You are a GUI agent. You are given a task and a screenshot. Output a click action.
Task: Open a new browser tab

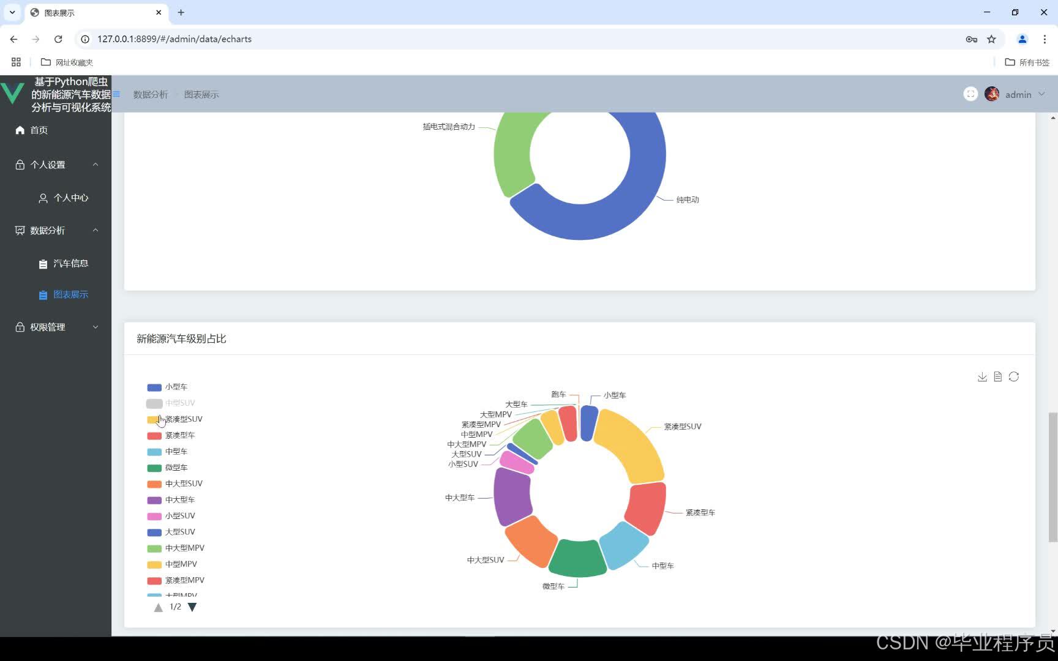(181, 12)
